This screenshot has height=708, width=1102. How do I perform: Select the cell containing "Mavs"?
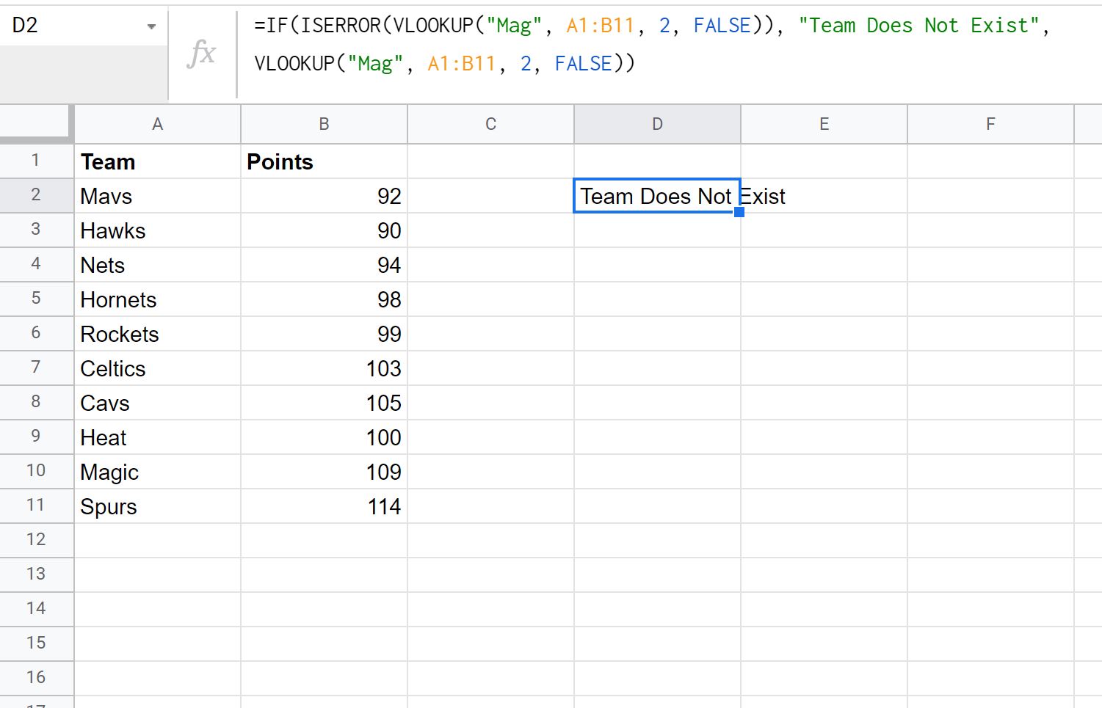coord(158,196)
